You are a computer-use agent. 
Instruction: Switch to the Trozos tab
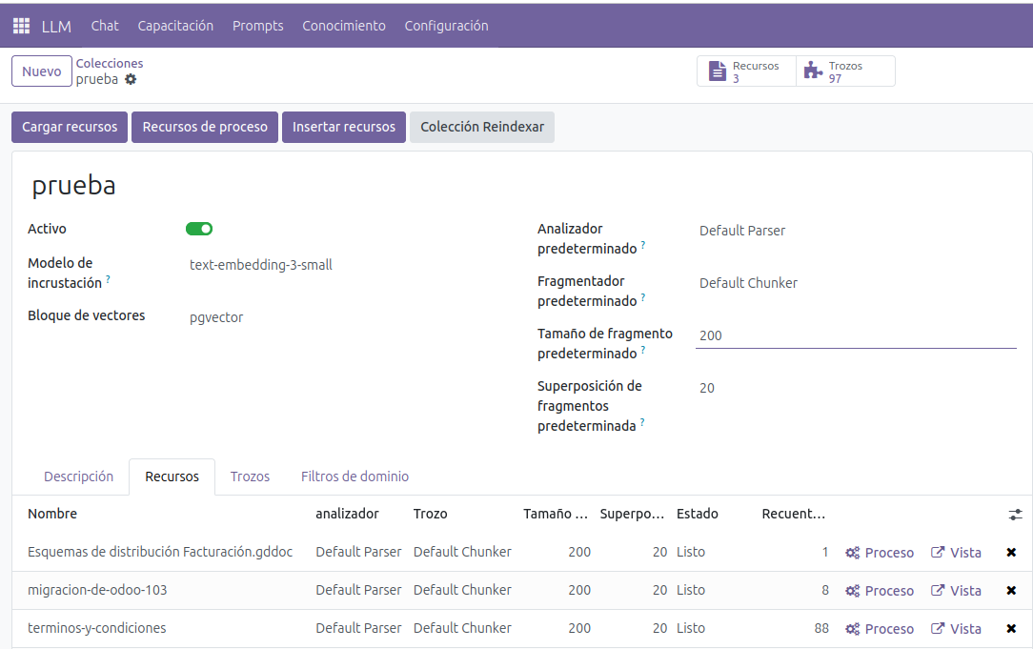(x=250, y=477)
